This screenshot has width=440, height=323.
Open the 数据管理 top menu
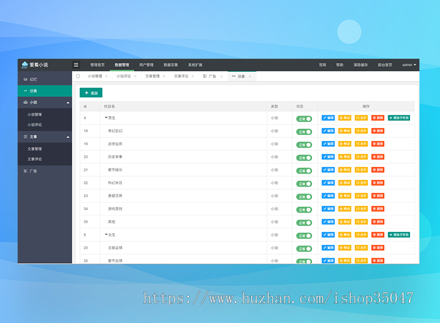click(122, 65)
